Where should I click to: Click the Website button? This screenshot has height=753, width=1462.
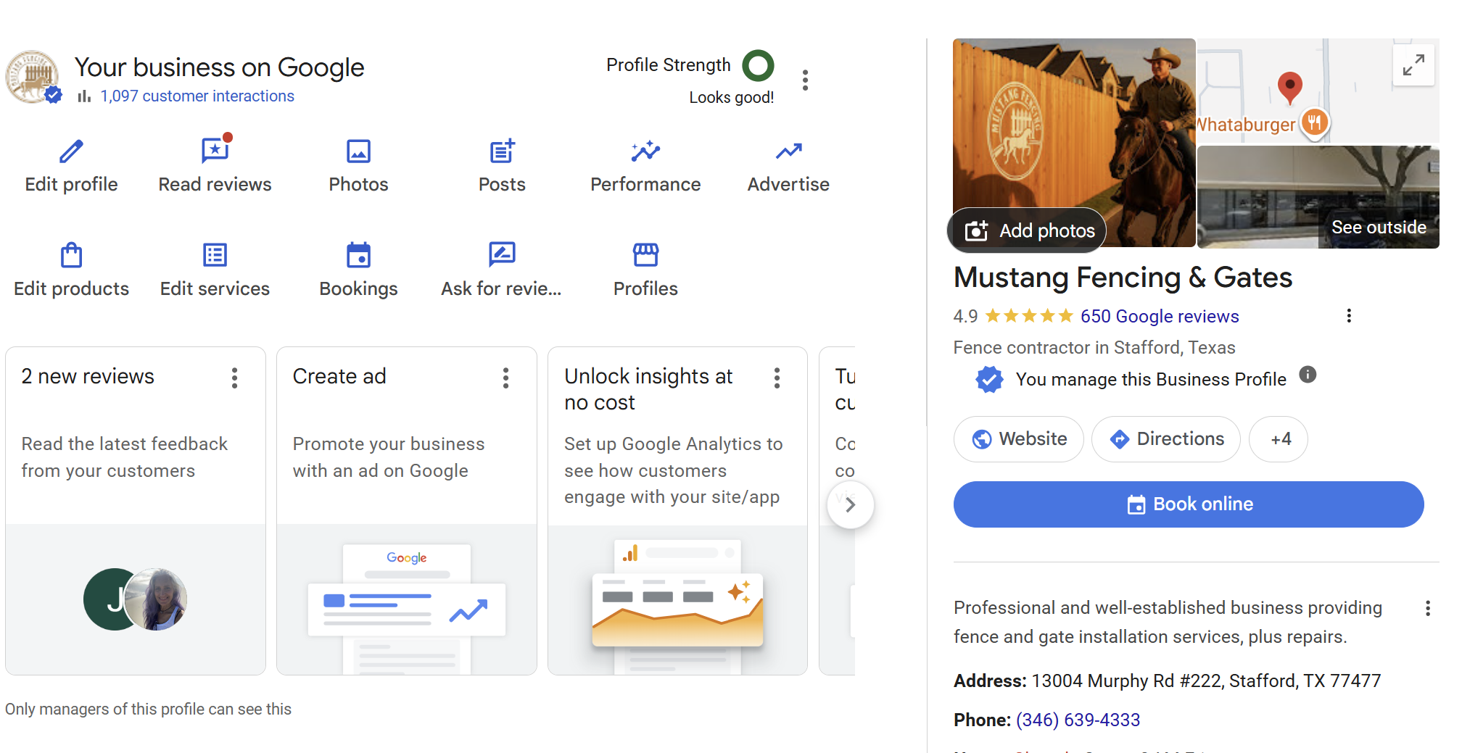[1019, 439]
